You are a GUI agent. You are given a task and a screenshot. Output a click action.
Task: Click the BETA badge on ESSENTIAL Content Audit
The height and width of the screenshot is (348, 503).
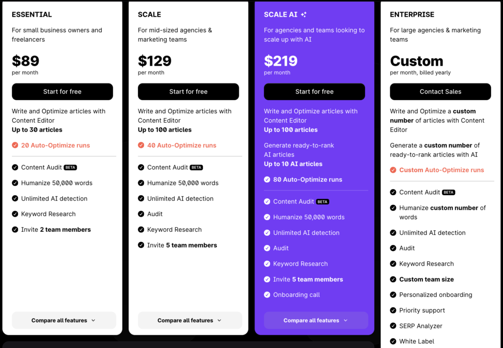tap(70, 167)
